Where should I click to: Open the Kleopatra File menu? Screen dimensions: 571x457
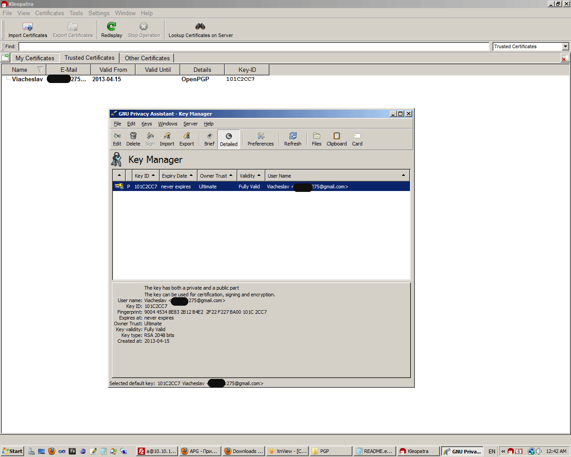click(7, 13)
